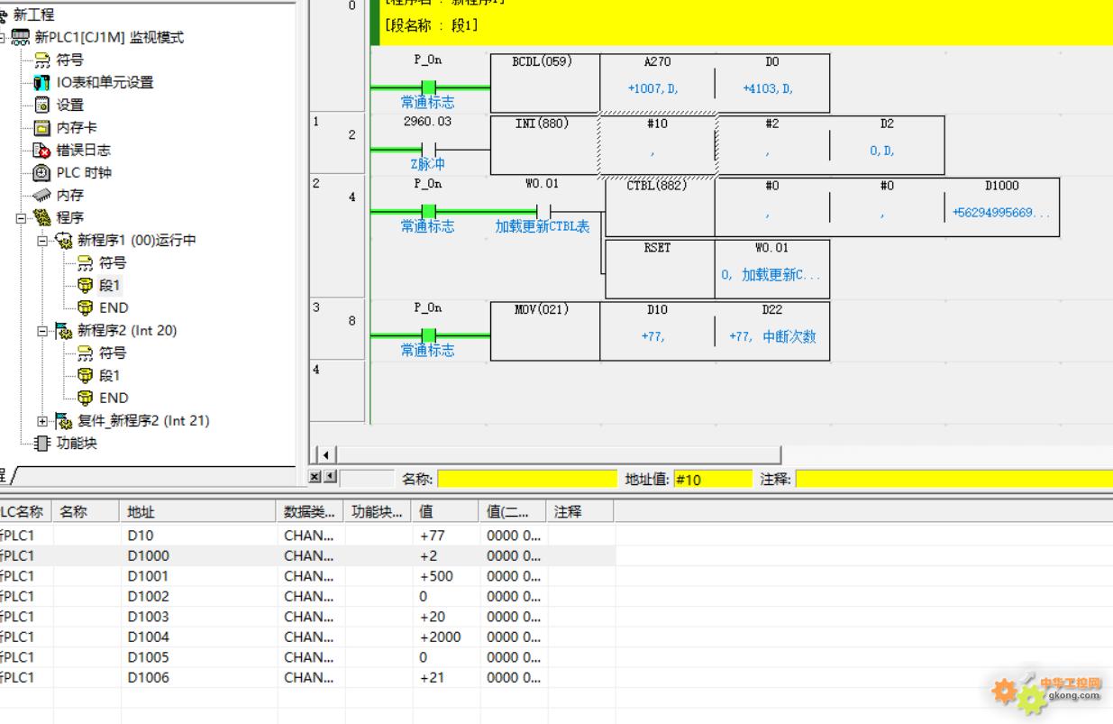Expand the 复件_新程序2 (Int 21) node
Viewport: 1113px width, 724px height.
pyautogui.click(x=42, y=421)
